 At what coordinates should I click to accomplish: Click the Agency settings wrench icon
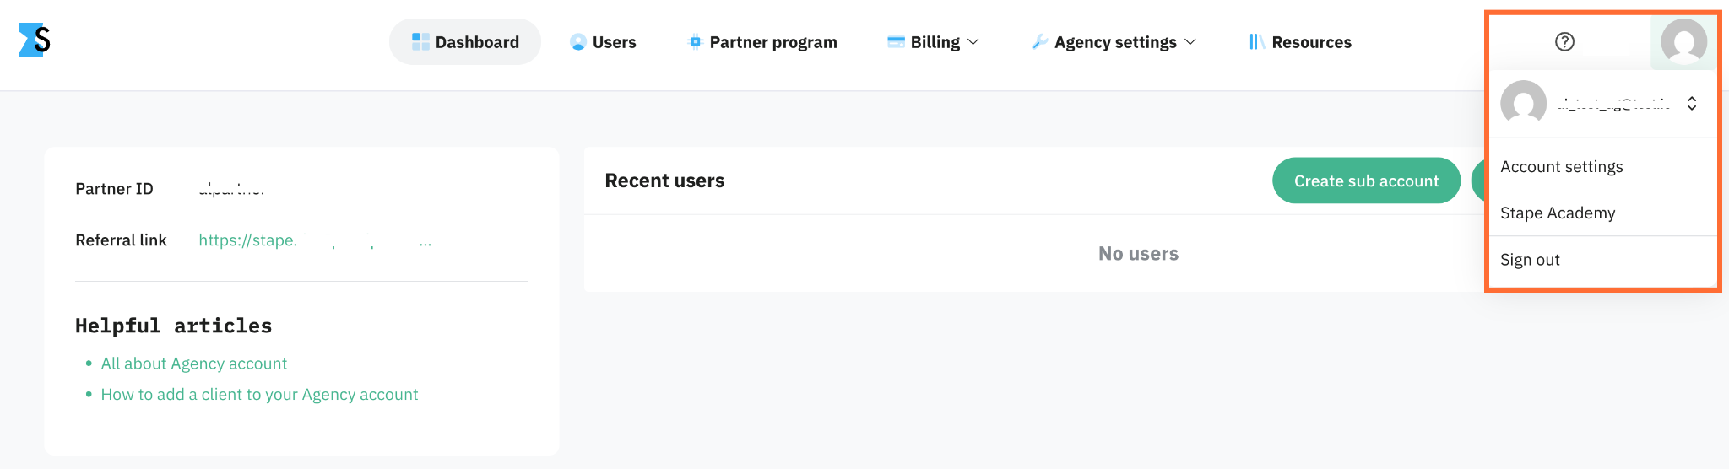point(1039,42)
